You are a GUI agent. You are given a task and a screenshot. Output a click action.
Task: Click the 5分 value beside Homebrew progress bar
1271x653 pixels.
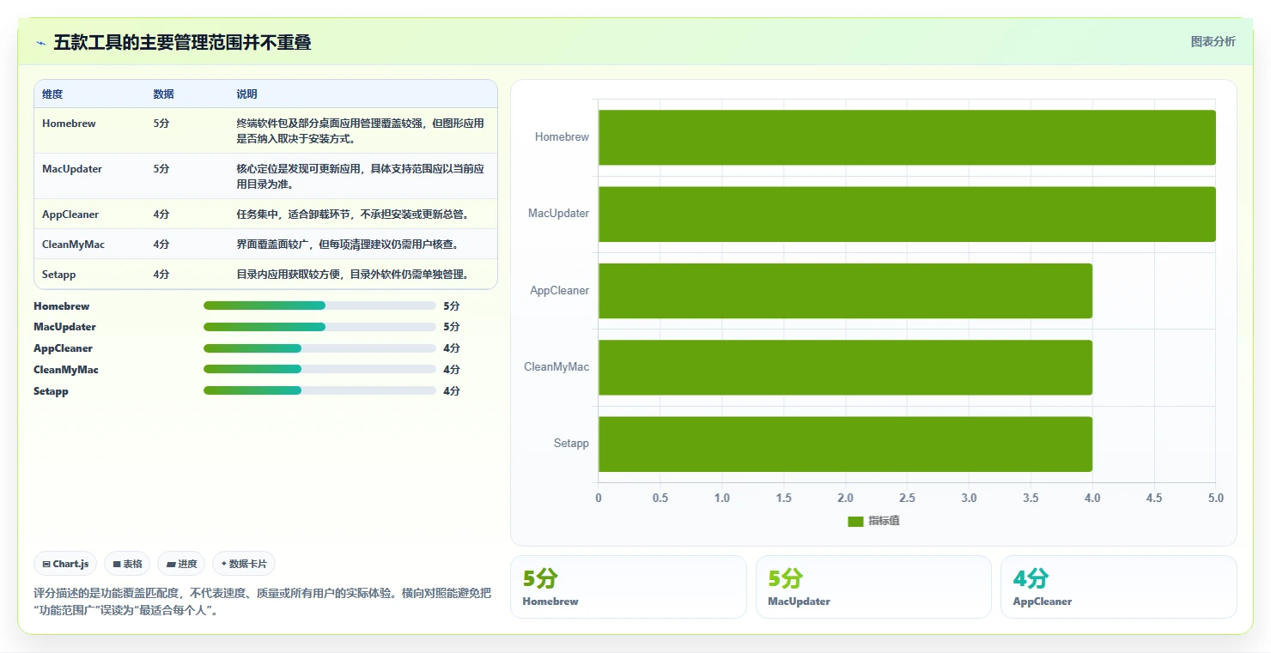[452, 306]
